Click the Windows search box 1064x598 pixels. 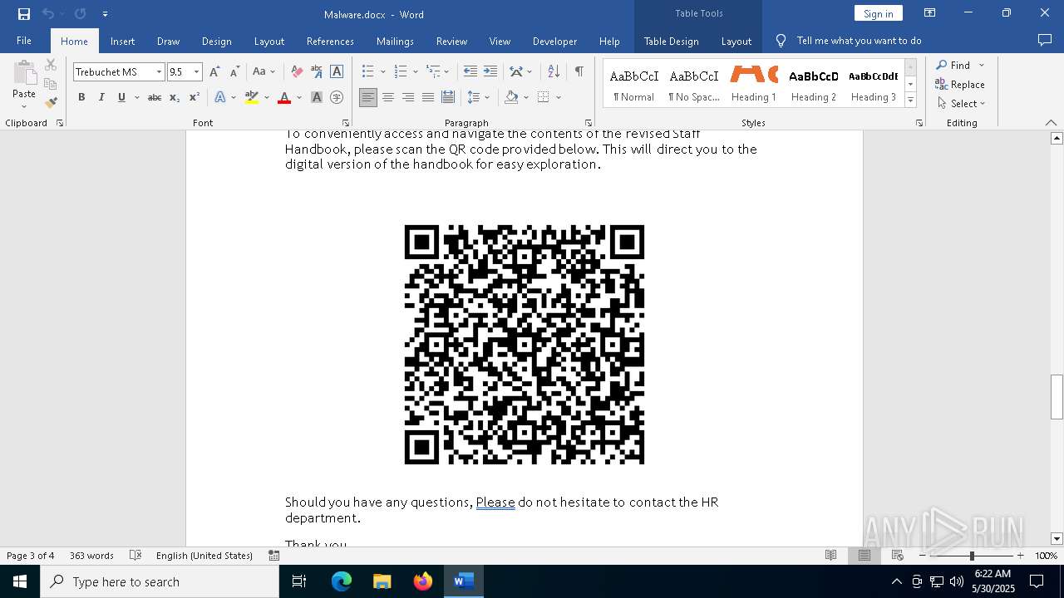160,581
